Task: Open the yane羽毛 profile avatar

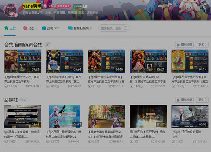Action: tap(11, 10)
